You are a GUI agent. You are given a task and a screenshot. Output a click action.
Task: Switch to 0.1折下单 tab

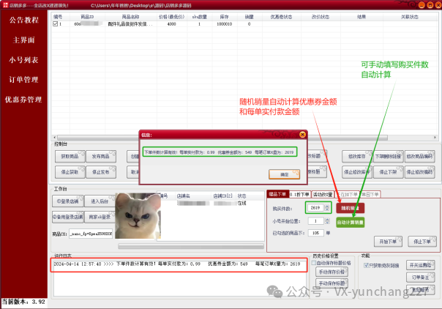pos(300,194)
